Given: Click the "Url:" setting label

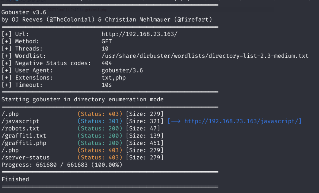Looking at the screenshot, I should [x=22, y=34].
